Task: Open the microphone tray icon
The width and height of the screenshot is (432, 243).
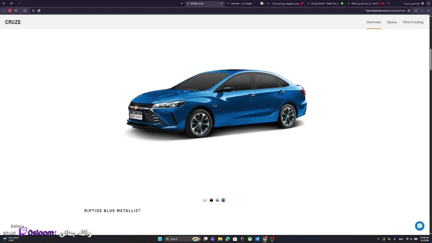Action: [394, 239]
